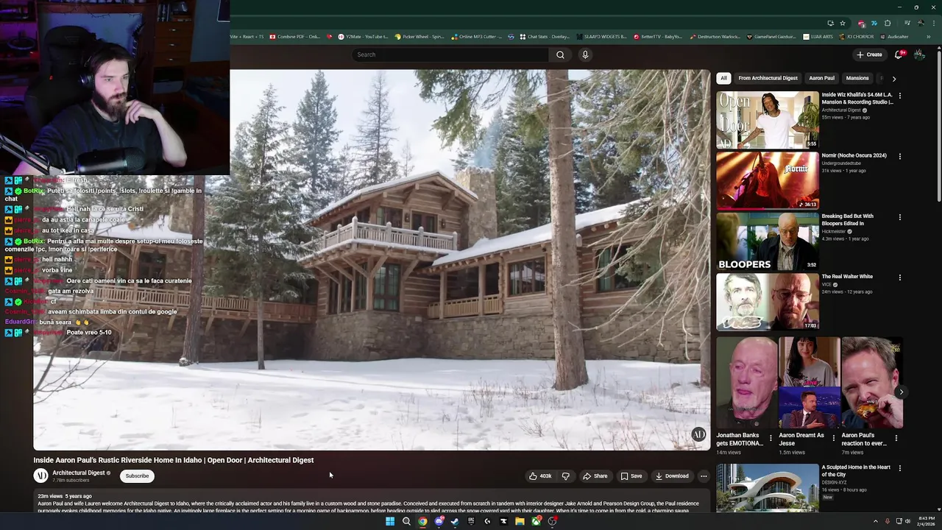
Task: Click the AD watermark on the video
Action: pos(698,434)
